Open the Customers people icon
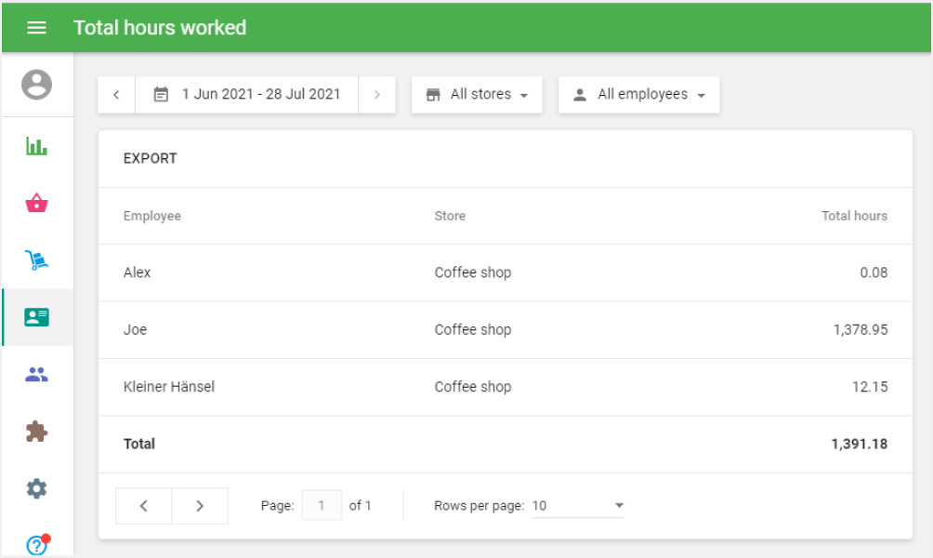 click(x=36, y=375)
